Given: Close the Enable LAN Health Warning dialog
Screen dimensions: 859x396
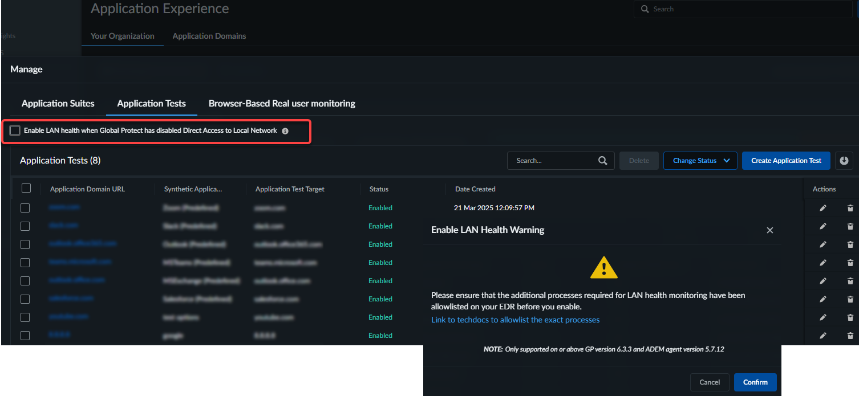Looking at the screenshot, I should 769,230.
